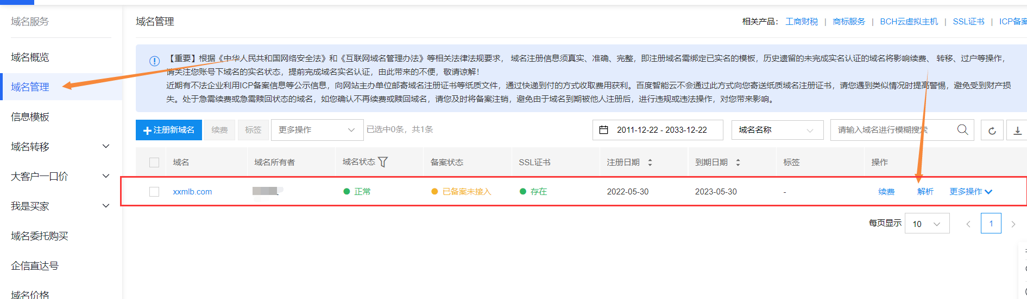The image size is (1027, 299).
Task: Open the 域名名称 search type dropdown
Action: click(777, 130)
